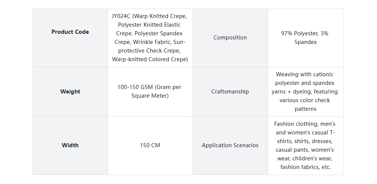The image size is (377, 184).
Task: Select the Polyester and Spandex composition value cell
Action: 305,38
